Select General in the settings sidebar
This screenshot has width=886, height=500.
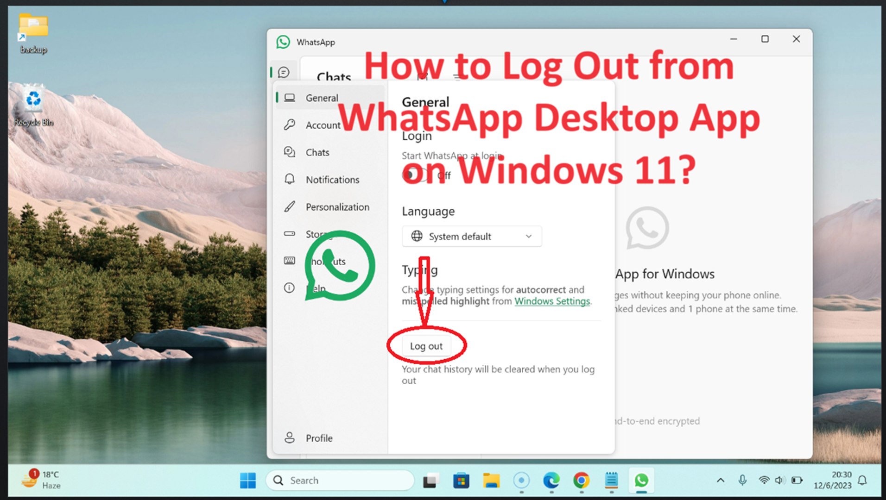point(330,98)
